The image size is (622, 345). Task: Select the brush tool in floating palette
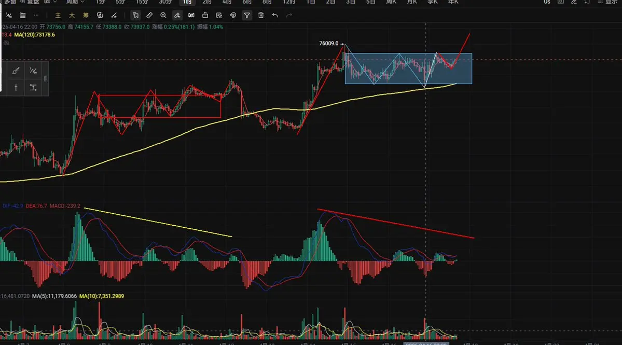coord(16,71)
